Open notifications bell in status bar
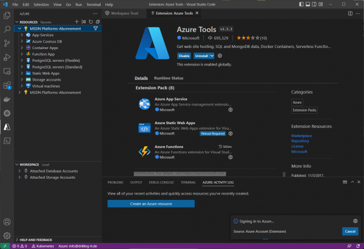 tap(358, 246)
